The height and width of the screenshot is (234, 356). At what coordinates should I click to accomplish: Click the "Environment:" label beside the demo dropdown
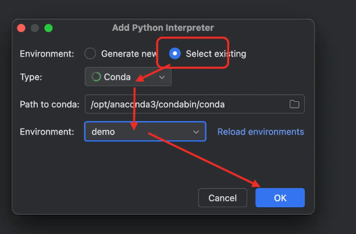[47, 132]
